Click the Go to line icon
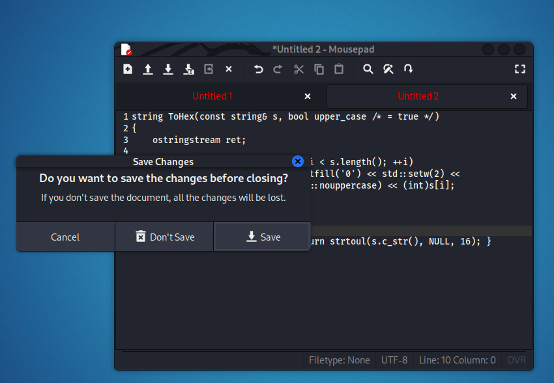Viewport: 554px width, 383px height. 409,69
